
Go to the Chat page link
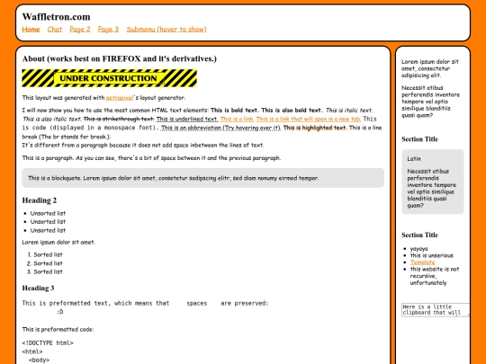point(55,30)
